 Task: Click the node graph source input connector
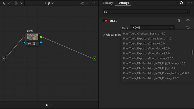point(4,59)
